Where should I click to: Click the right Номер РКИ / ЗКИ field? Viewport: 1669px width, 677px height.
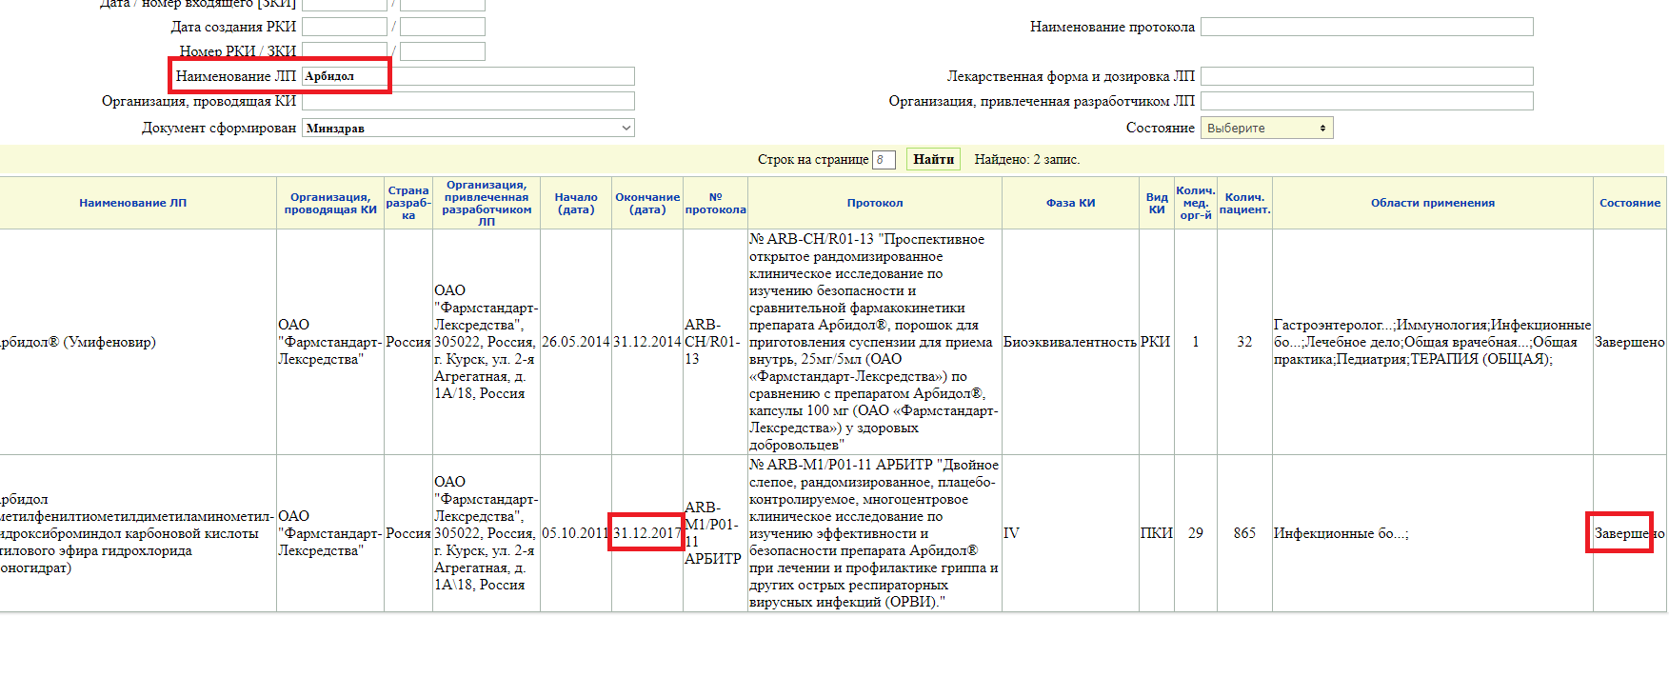[443, 51]
